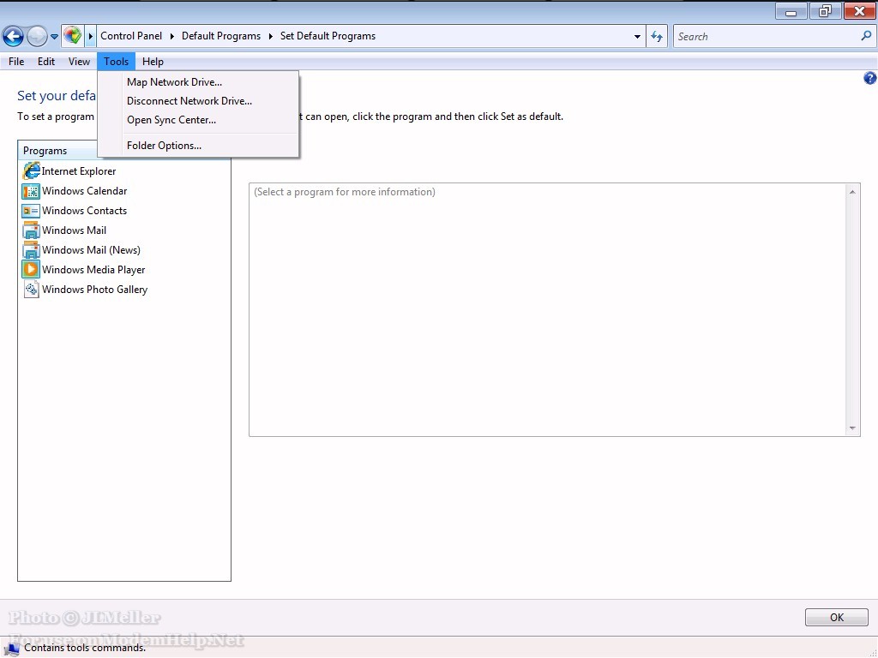Expand the arrow after Default Programs breadcrumb

click(270, 36)
